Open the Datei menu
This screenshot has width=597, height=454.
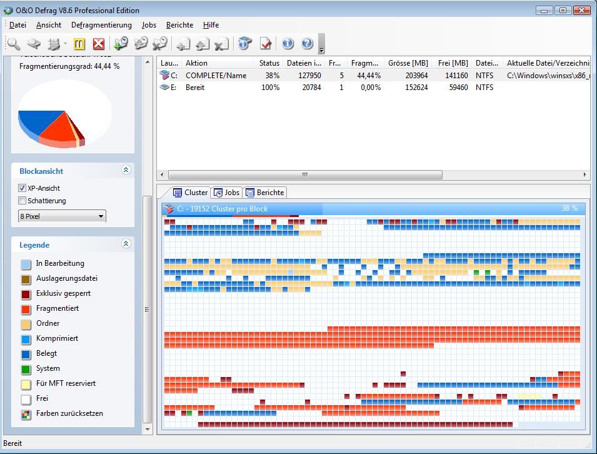(18, 25)
